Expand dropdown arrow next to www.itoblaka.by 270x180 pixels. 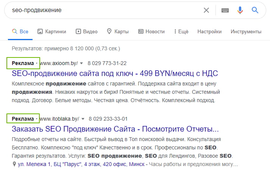point(83,119)
